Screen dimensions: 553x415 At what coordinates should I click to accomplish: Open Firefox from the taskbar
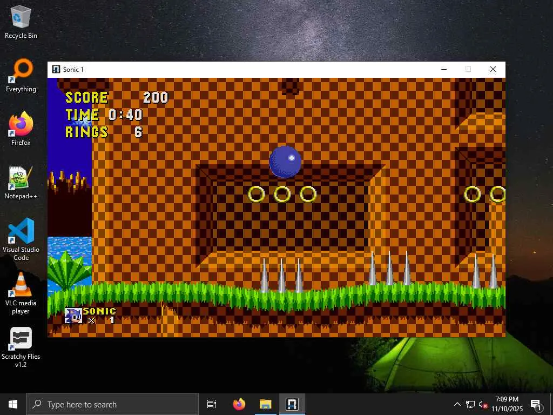tap(239, 404)
